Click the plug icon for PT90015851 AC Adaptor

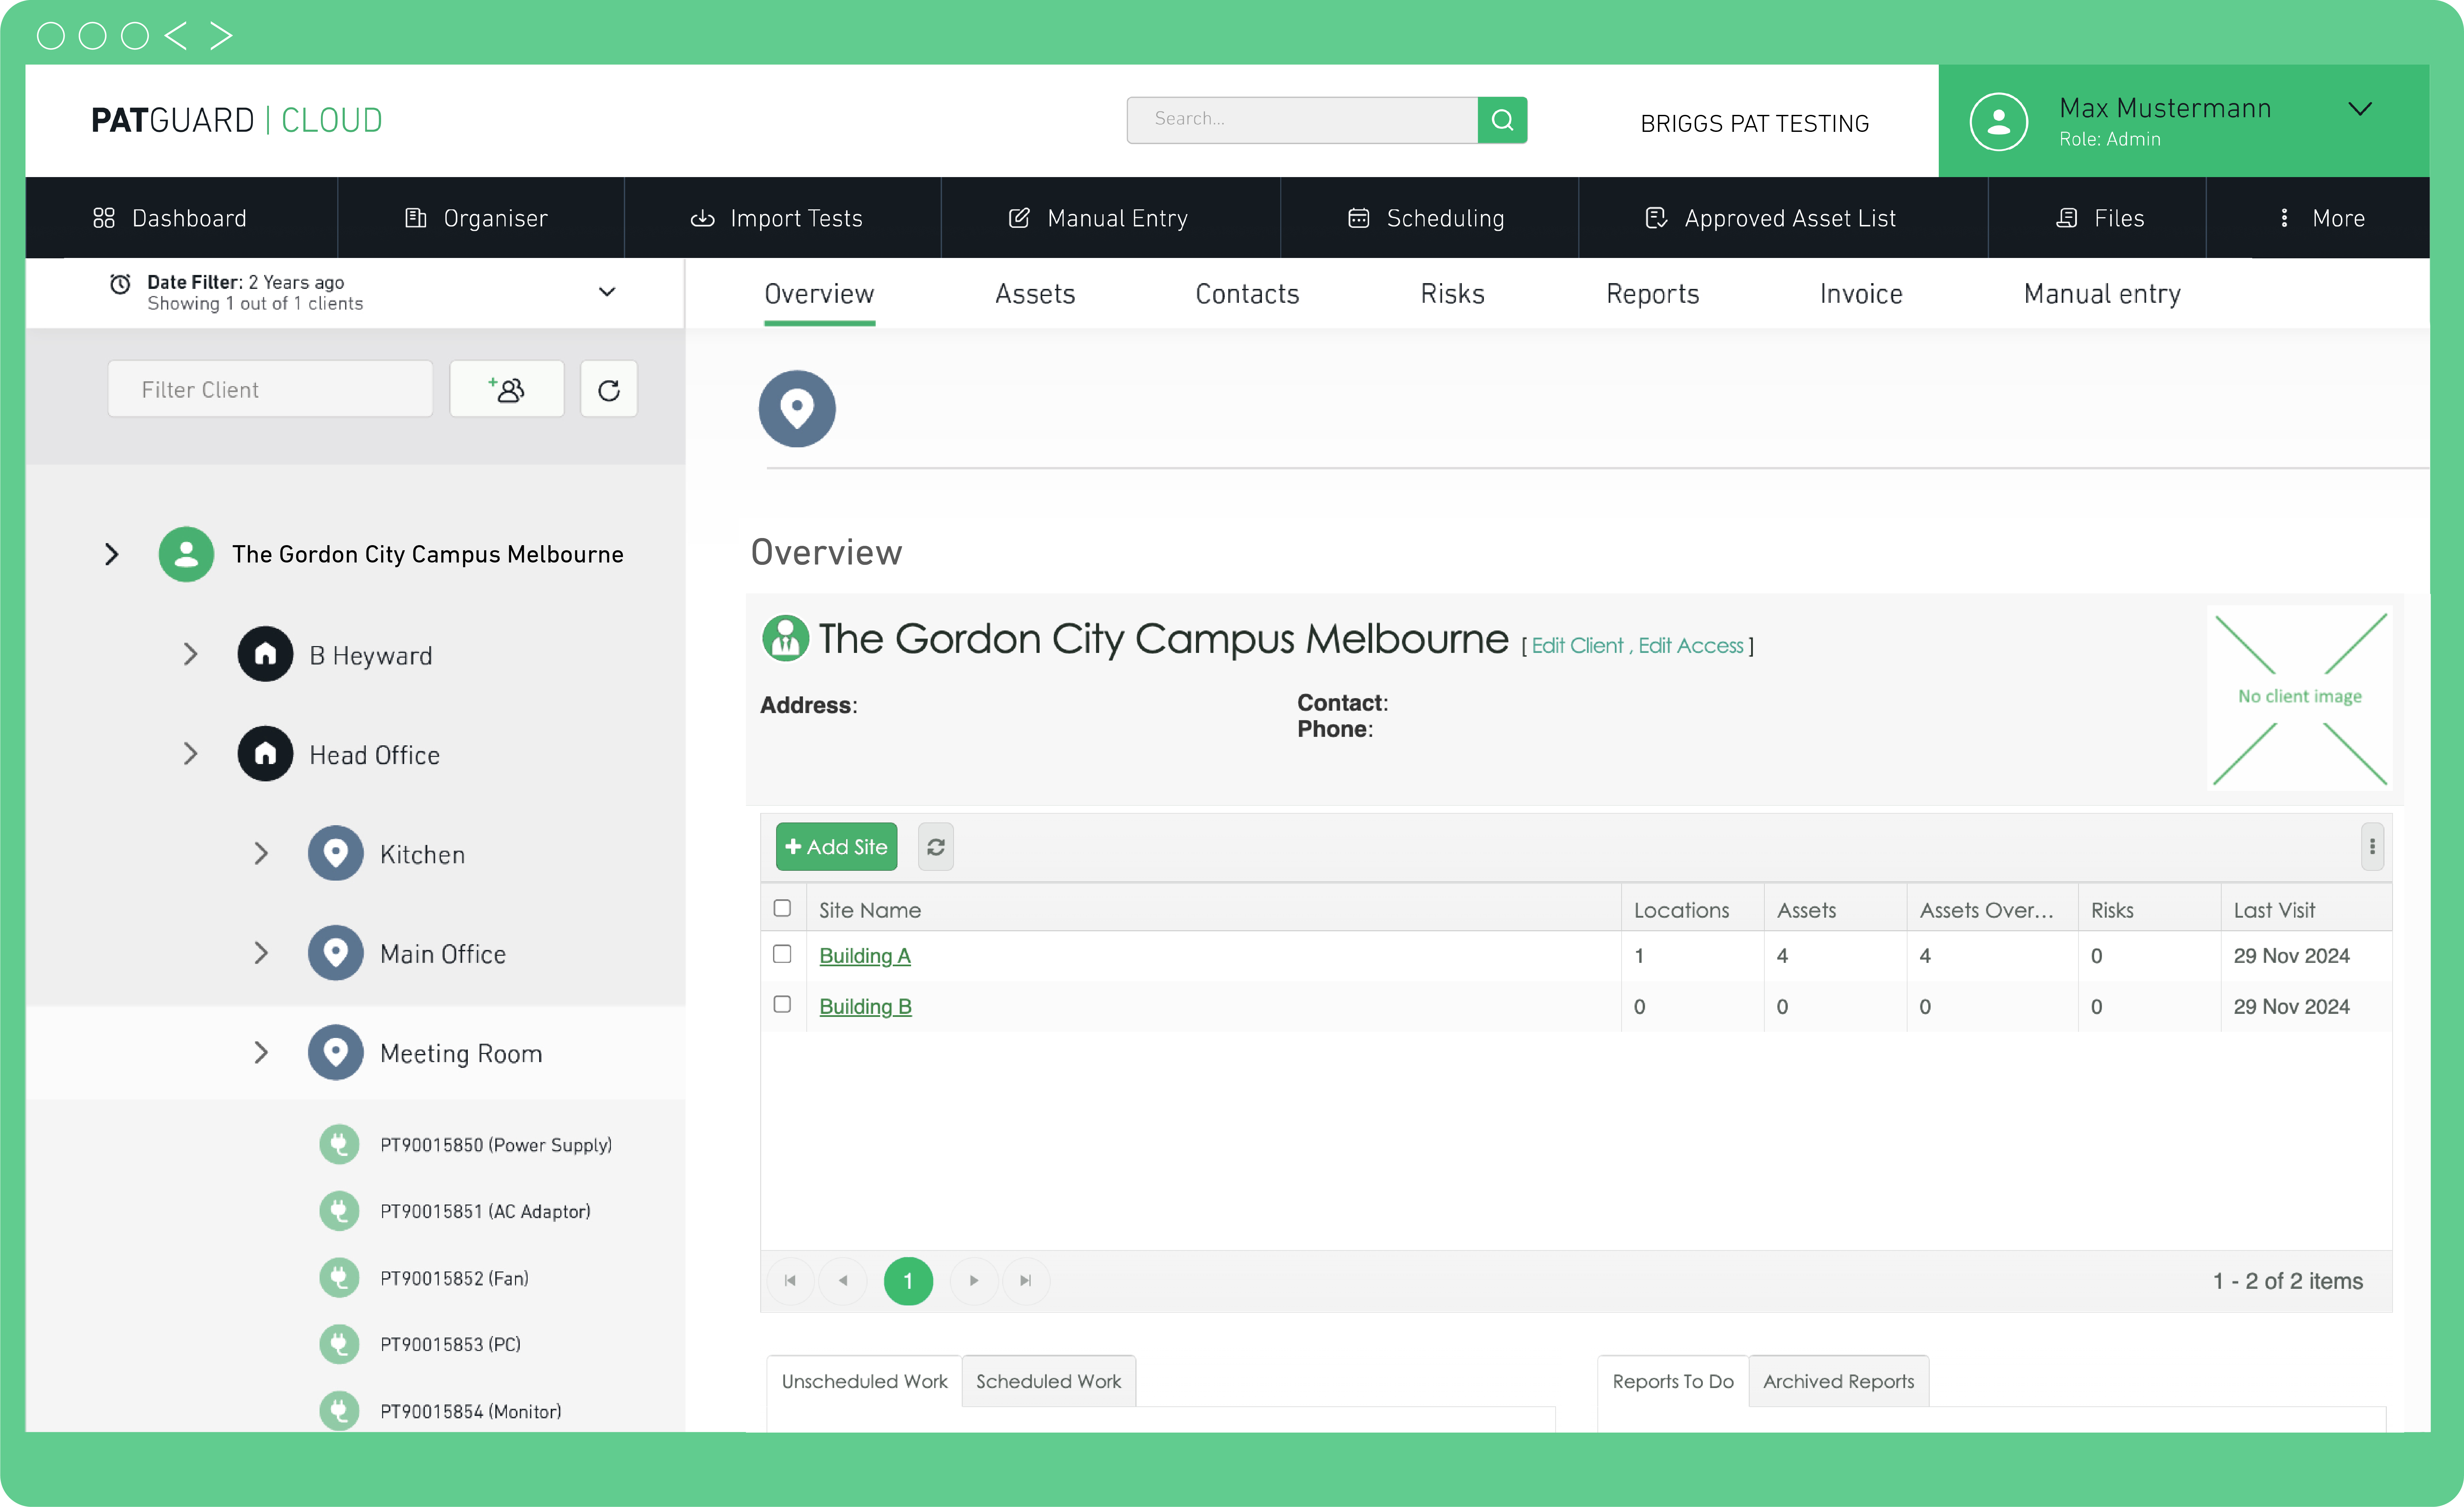point(339,1211)
